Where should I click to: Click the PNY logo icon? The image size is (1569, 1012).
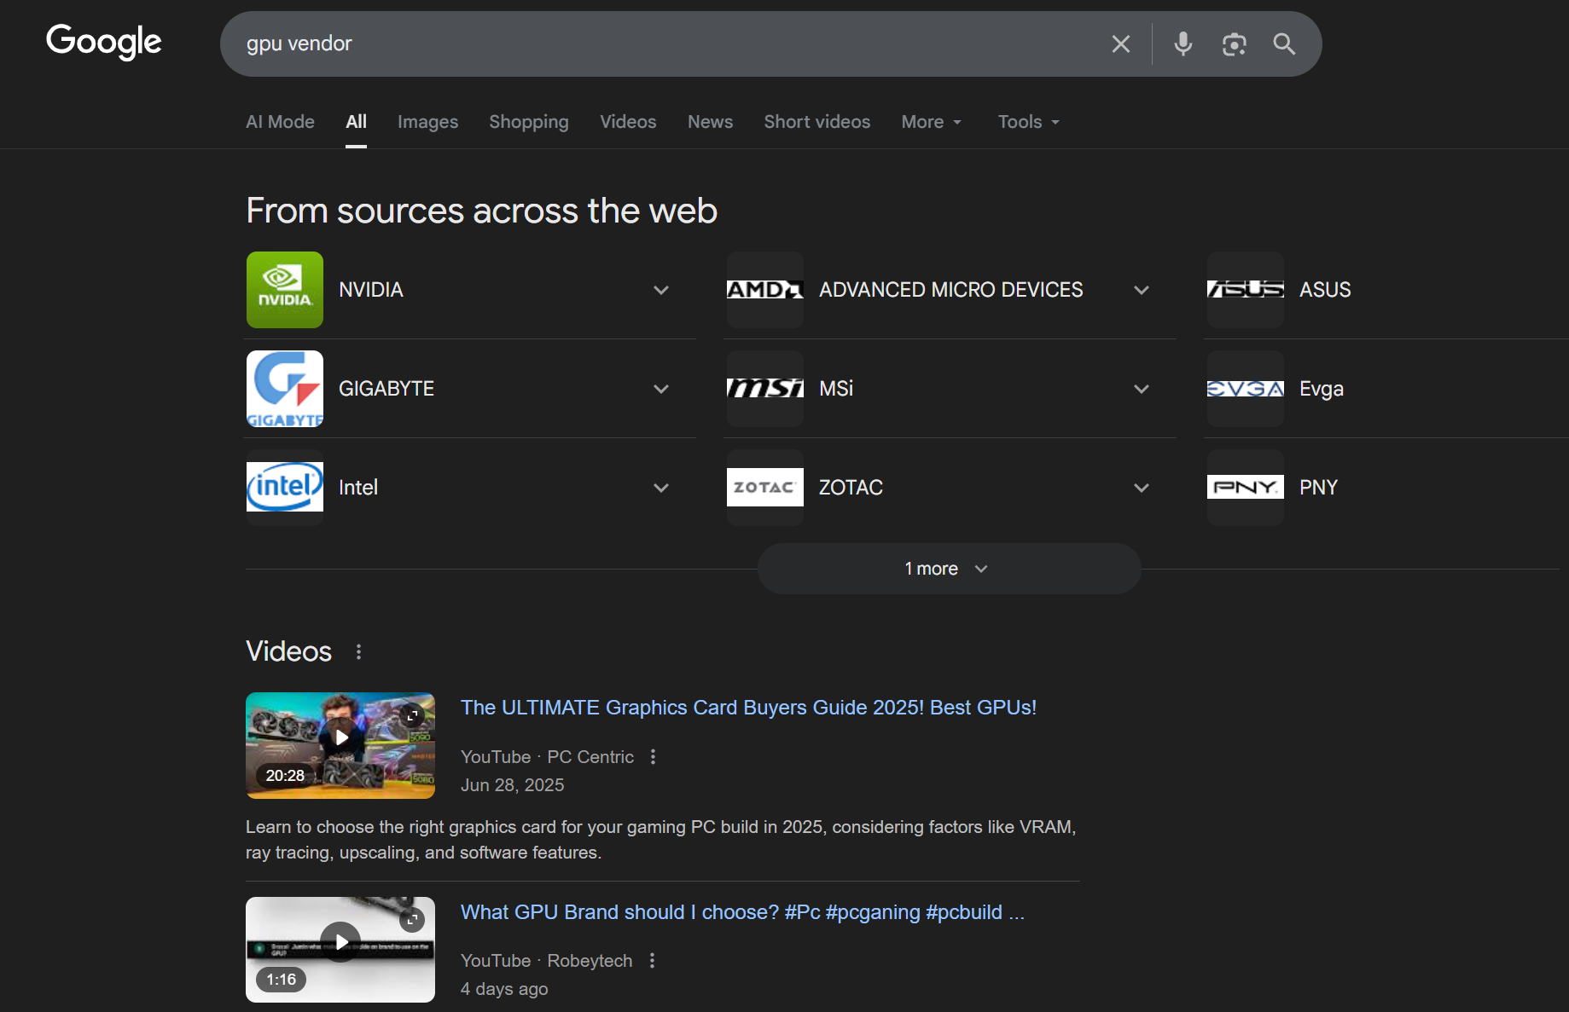pos(1246,488)
